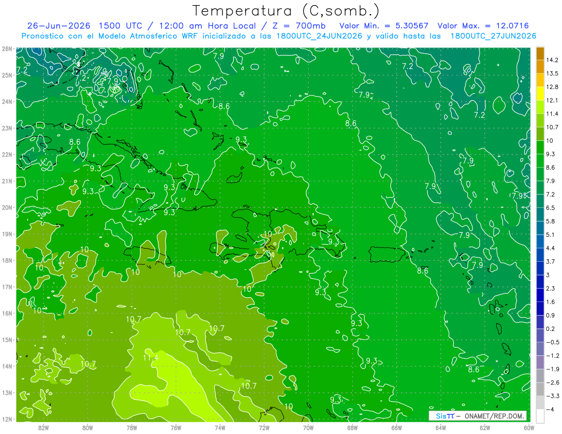The width and height of the screenshot is (562, 434).
Task: Click the valid-until time "1800UTC_27JUN2026"
Action: pyautogui.click(x=493, y=36)
